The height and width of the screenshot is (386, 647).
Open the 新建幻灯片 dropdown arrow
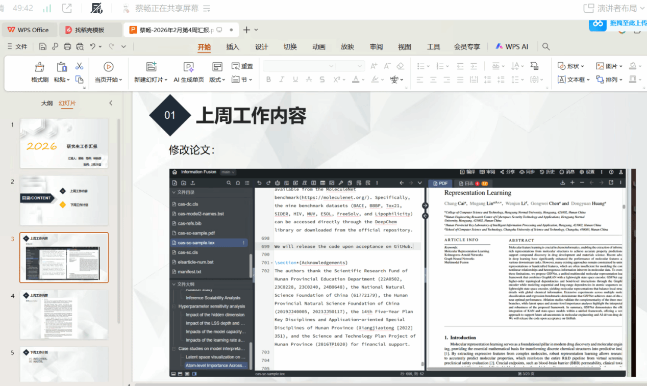point(166,80)
